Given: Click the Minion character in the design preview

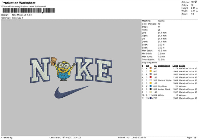Looking at the screenshot, I should 64,71.
